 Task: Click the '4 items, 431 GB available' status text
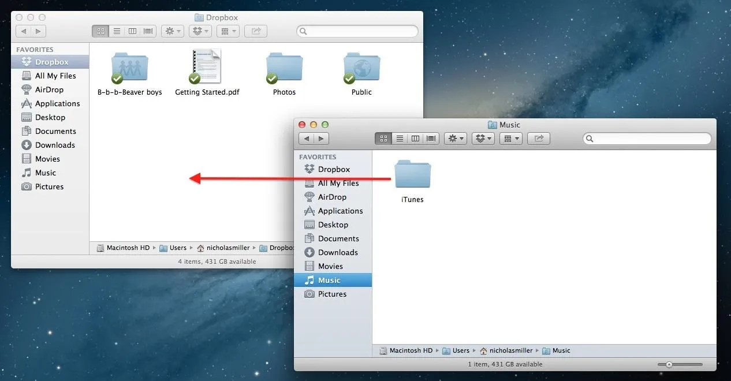[217, 262]
